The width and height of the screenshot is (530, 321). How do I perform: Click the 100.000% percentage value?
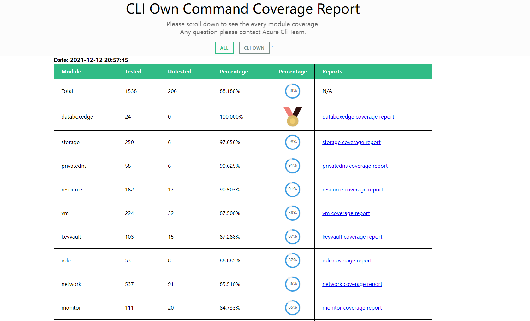click(x=231, y=117)
